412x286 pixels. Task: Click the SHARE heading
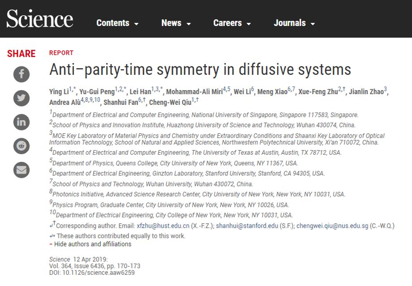point(21,54)
